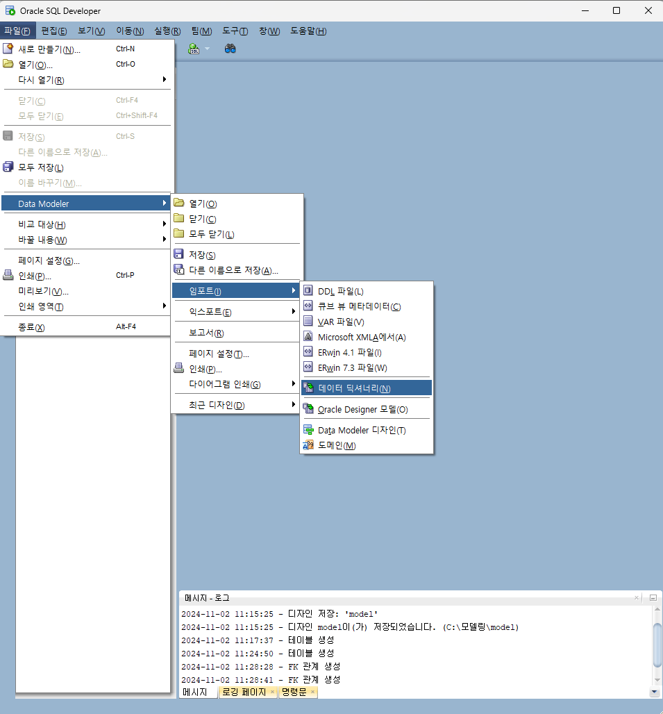Open the 도움말(H) menu
The height and width of the screenshot is (714, 663).
click(x=308, y=31)
